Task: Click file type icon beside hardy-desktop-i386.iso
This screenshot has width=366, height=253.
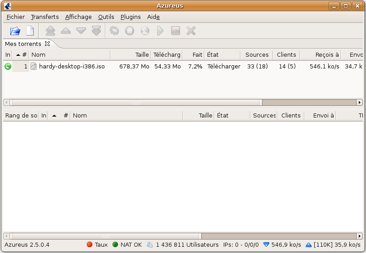Action: (34, 67)
